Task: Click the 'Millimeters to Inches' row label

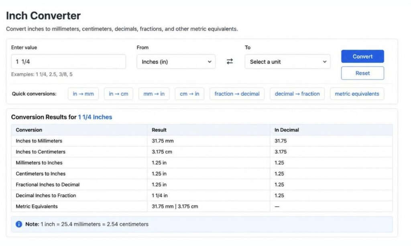Action: pos(39,163)
